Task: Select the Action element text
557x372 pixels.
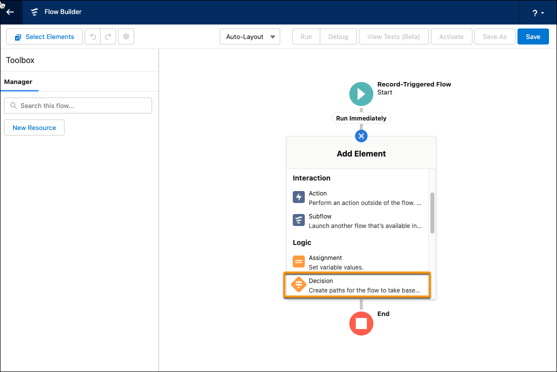Action: coord(318,193)
